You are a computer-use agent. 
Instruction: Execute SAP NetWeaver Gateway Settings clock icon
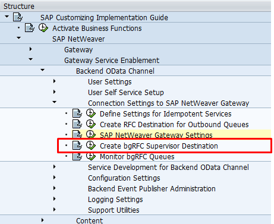[x=91, y=134]
